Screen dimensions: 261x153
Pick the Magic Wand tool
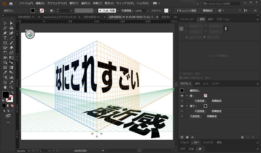(5, 28)
